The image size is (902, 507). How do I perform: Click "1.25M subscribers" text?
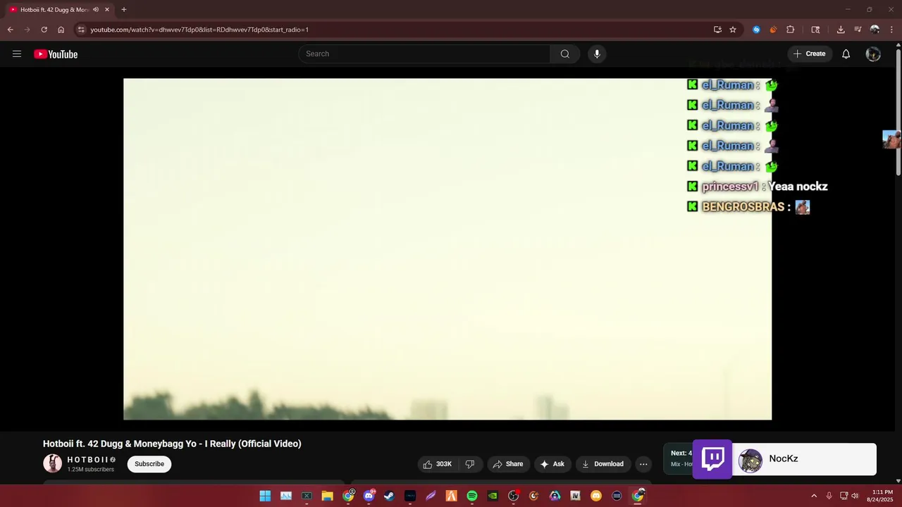coord(90,469)
